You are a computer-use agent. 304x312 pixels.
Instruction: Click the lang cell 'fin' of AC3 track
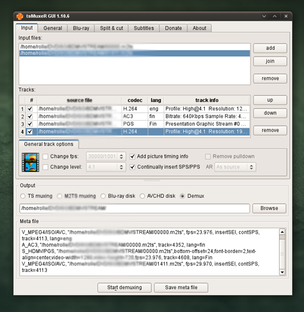(156, 117)
